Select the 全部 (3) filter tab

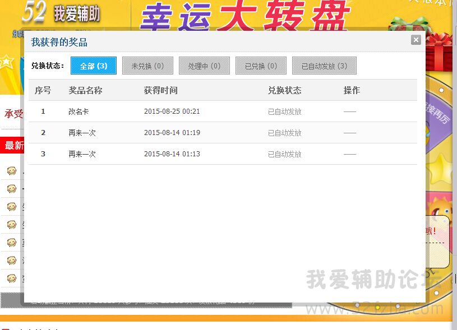pyautogui.click(x=94, y=66)
